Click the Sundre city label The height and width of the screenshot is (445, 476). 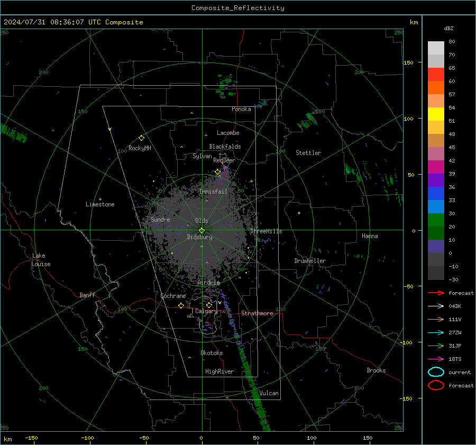[x=160, y=219]
